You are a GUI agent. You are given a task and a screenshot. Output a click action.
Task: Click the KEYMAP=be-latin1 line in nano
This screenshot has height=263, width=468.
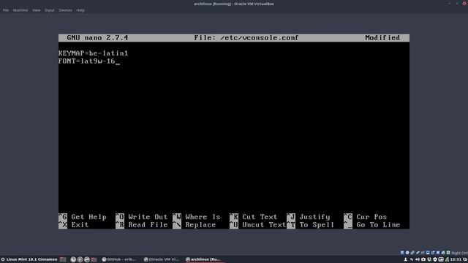point(93,53)
